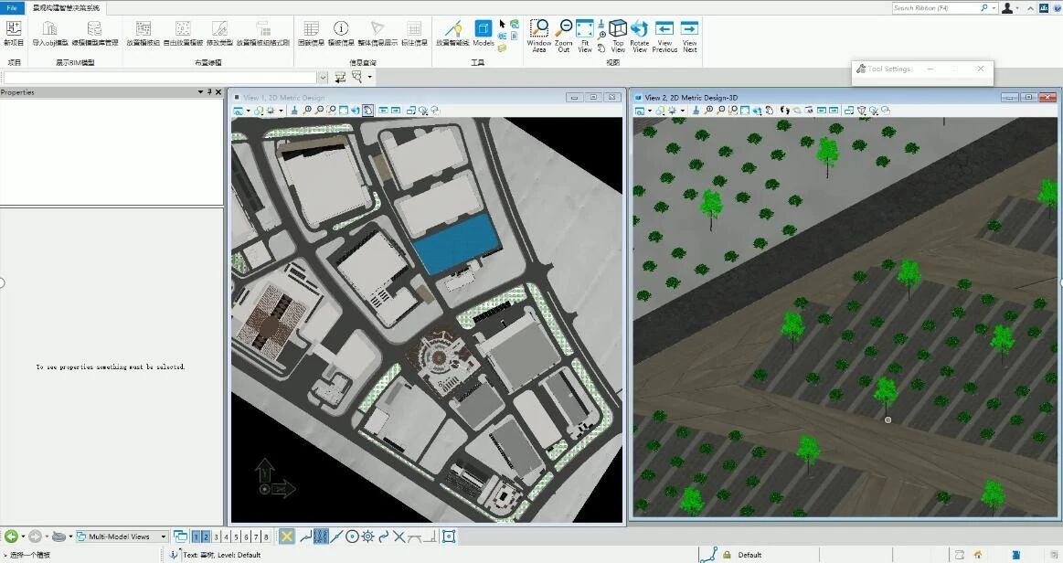Open the Properties panel dropdown arrow
Screen dimensions: 1063x563
[x=201, y=92]
